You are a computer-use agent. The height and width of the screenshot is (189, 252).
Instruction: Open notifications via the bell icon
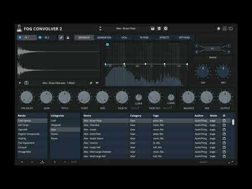tap(218, 28)
